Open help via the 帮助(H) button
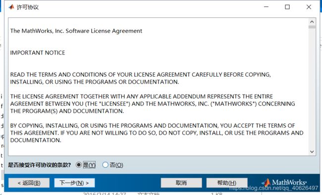 point(227,183)
